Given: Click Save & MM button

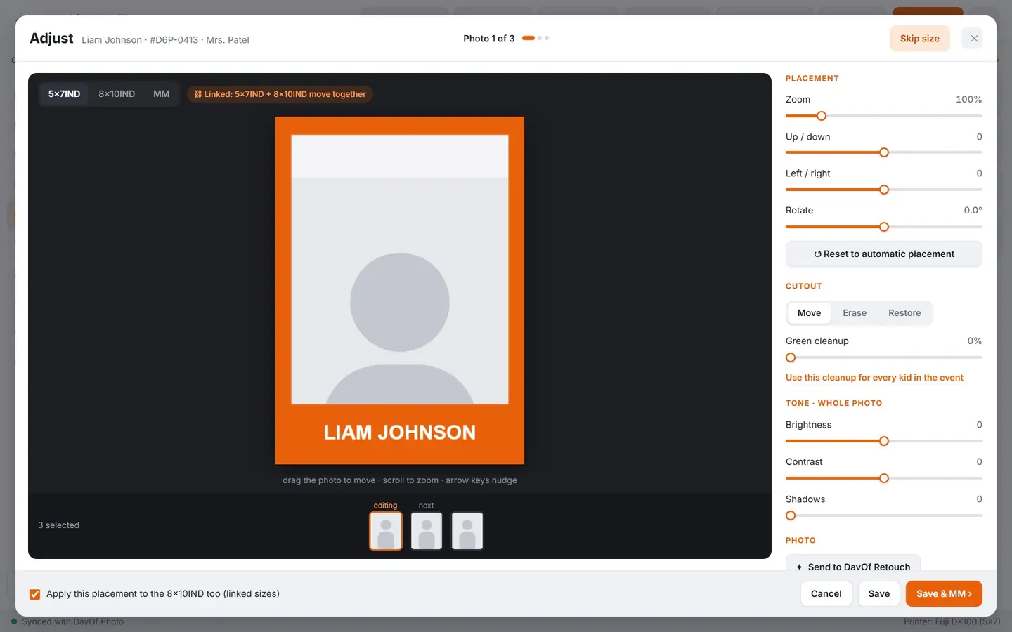Looking at the screenshot, I should (944, 594).
